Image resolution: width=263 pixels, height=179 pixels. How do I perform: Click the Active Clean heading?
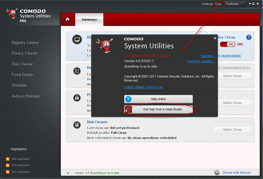pos(227,37)
